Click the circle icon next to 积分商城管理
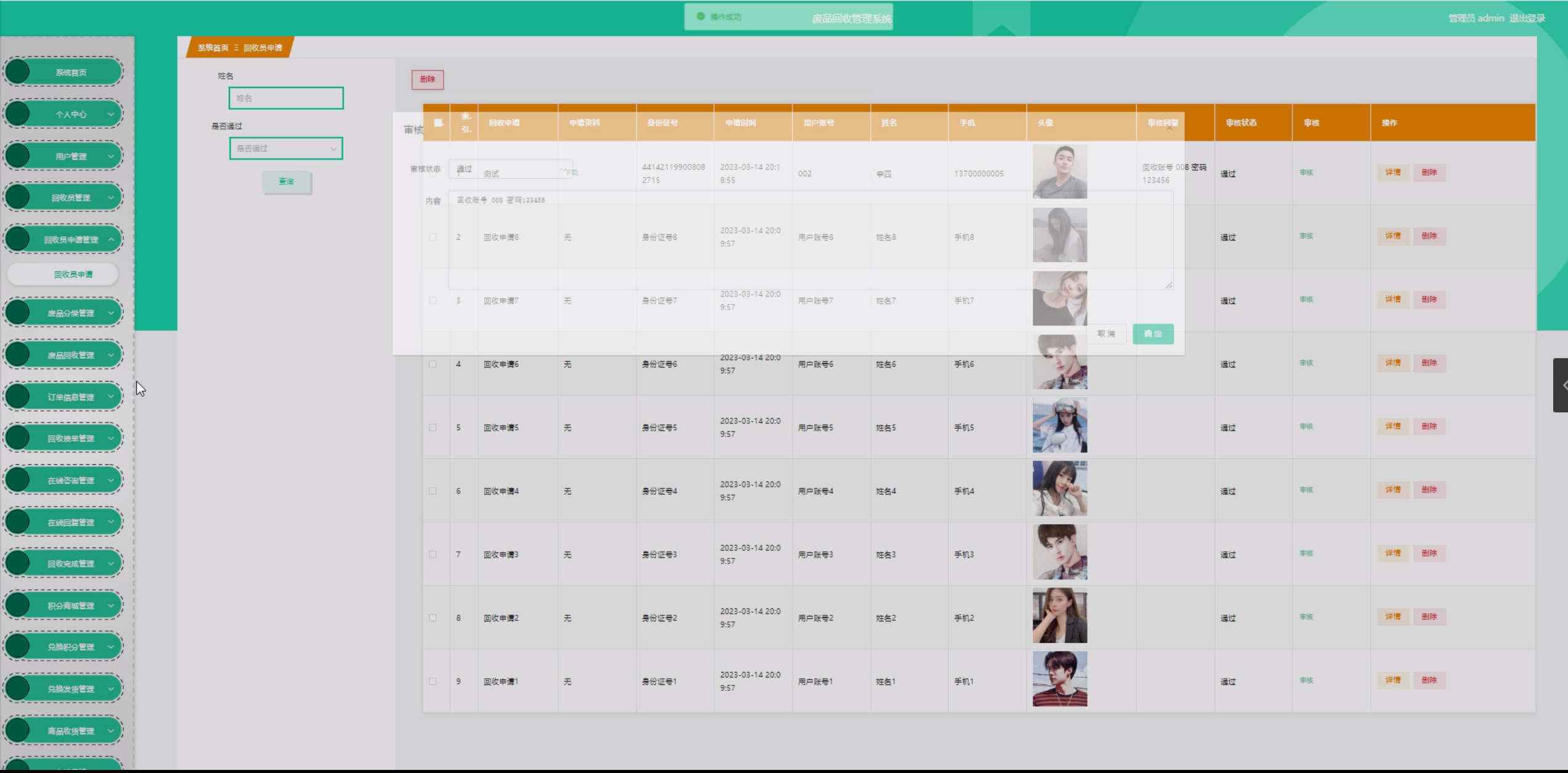The width and height of the screenshot is (1568, 773). point(18,605)
